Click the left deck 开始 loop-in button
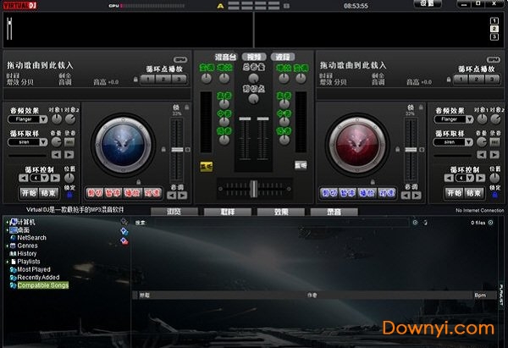Viewport: 508px width, 348px height. coord(29,193)
